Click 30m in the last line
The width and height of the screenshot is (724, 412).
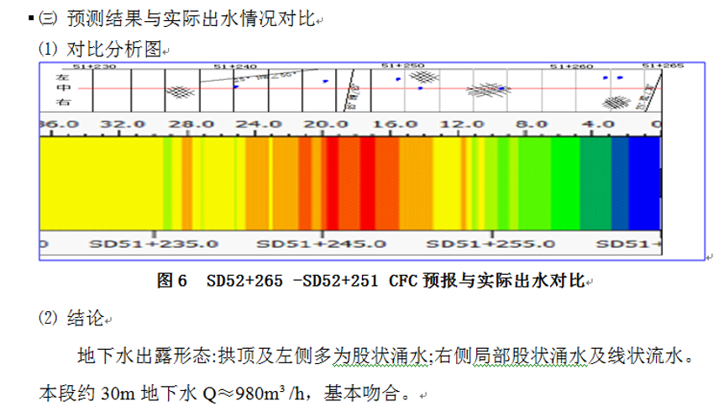118,394
